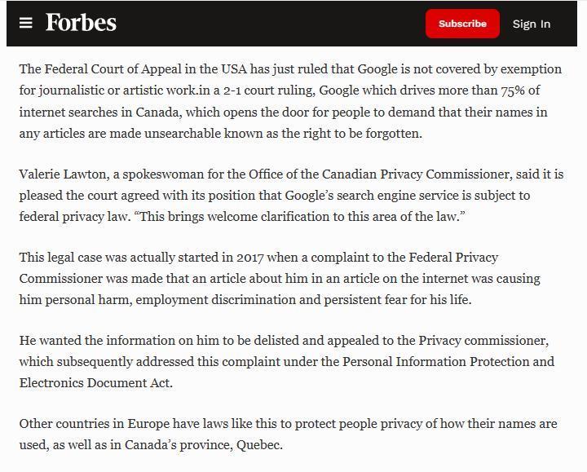Click the paragraph starting "The Federal Court"
The image size is (587, 472).
291,101
